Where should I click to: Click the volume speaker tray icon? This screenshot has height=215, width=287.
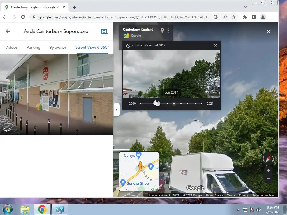tap(259, 210)
